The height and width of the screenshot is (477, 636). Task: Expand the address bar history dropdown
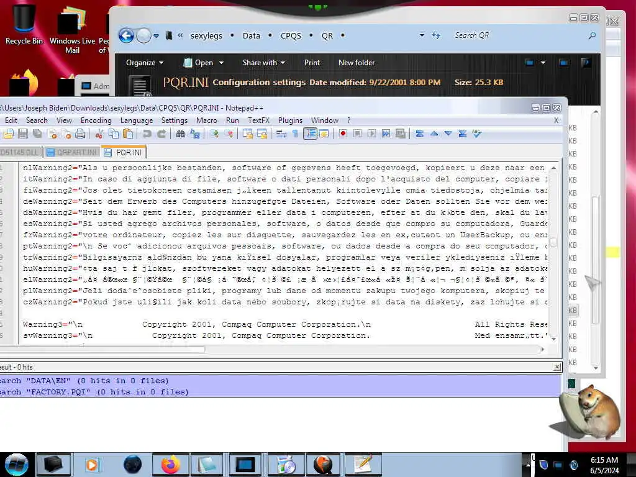[x=422, y=35]
